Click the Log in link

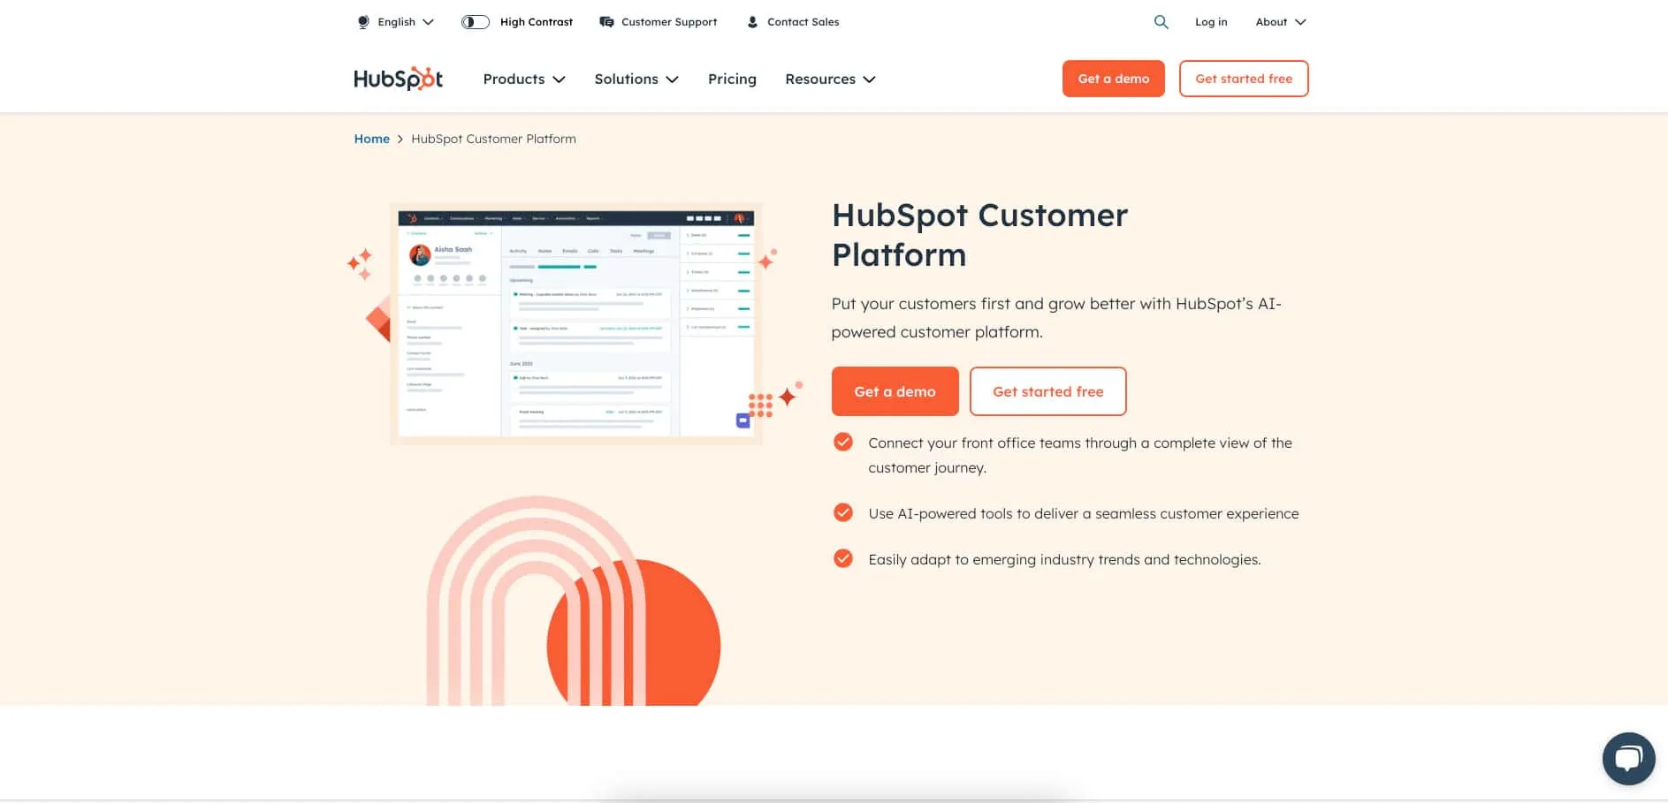pos(1211,22)
